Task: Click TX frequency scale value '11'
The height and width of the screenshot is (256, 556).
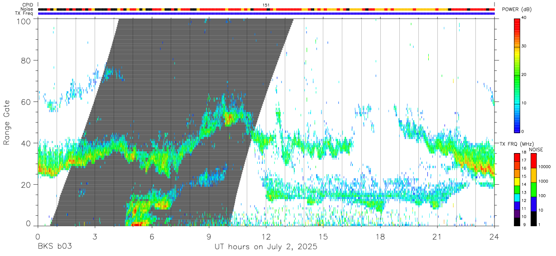Action: point(524,209)
